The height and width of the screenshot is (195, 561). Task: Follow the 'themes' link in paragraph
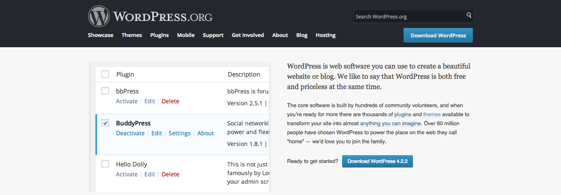(432, 115)
